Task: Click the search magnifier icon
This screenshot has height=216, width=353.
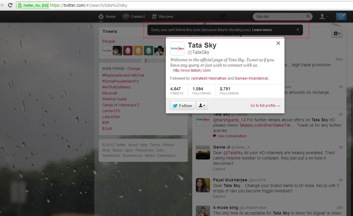Action: click(308, 17)
